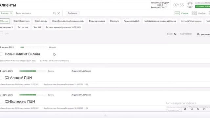210x118 pixels.
Task: Click the "Клиенты" page heading
Action: tap(8, 5)
